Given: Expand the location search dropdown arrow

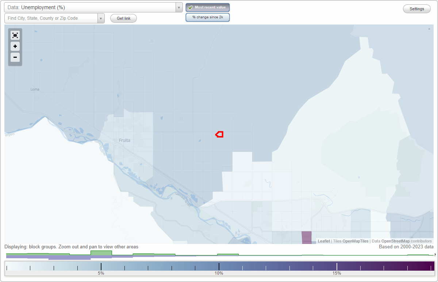Looking at the screenshot, I should 101,18.
